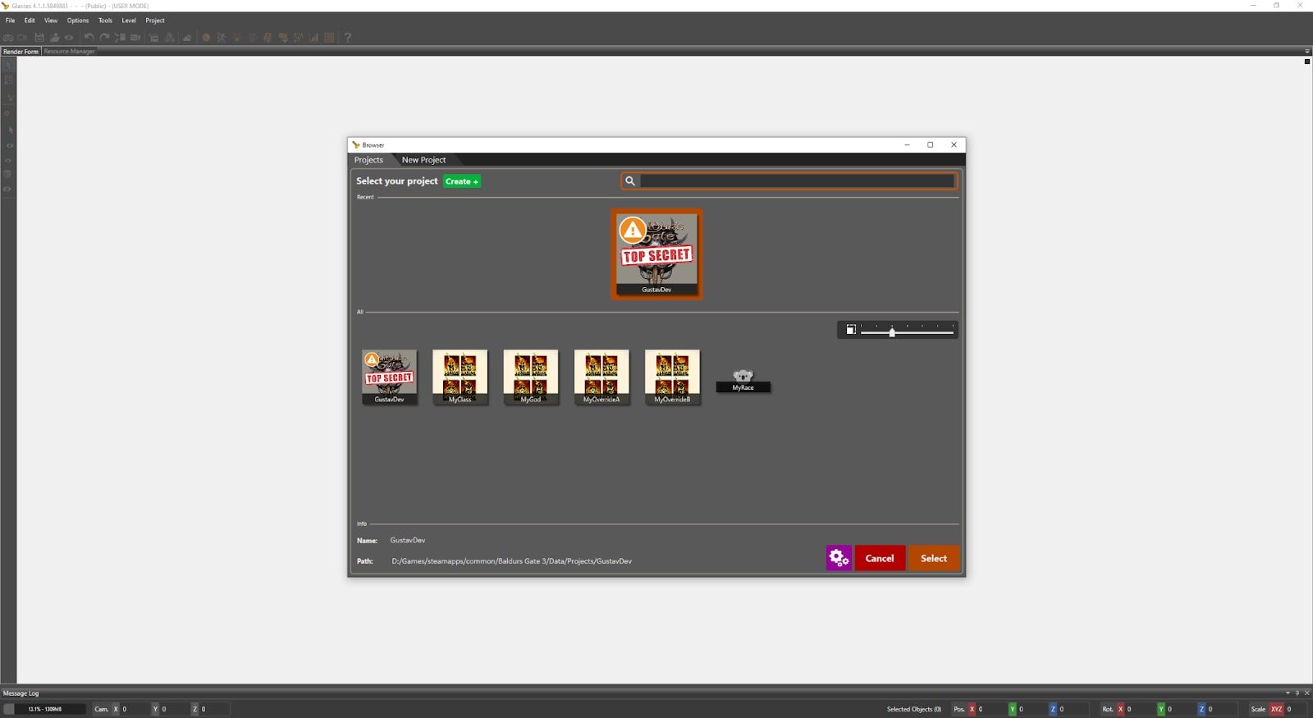The height and width of the screenshot is (718, 1313).
Task: Focus the project search input field
Action: pyautogui.click(x=797, y=181)
